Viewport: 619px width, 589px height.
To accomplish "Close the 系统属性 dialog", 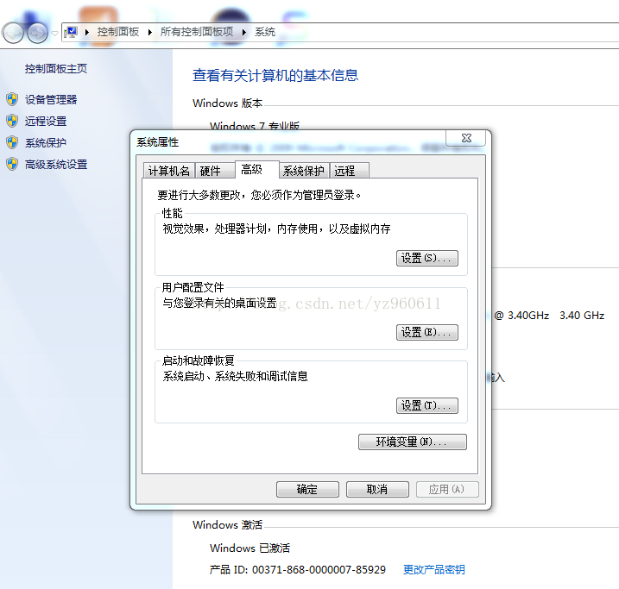I will [466, 138].
